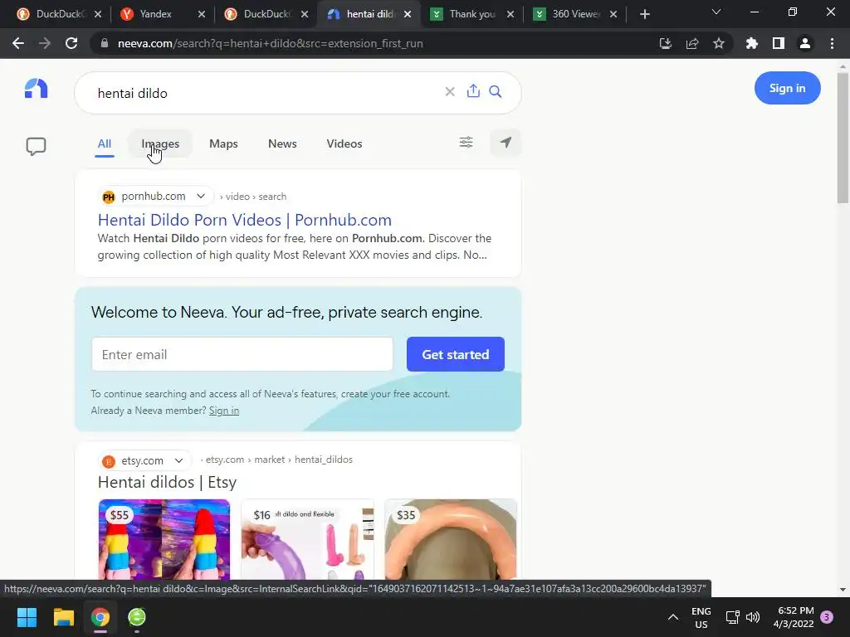
Task: Click the search query input field
Action: [266, 93]
